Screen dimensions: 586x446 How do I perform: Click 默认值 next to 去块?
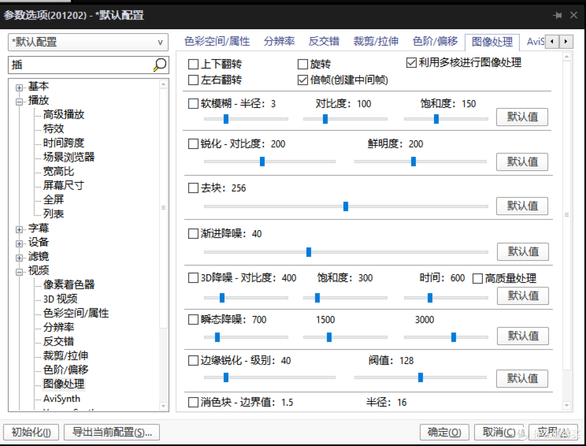522,206
